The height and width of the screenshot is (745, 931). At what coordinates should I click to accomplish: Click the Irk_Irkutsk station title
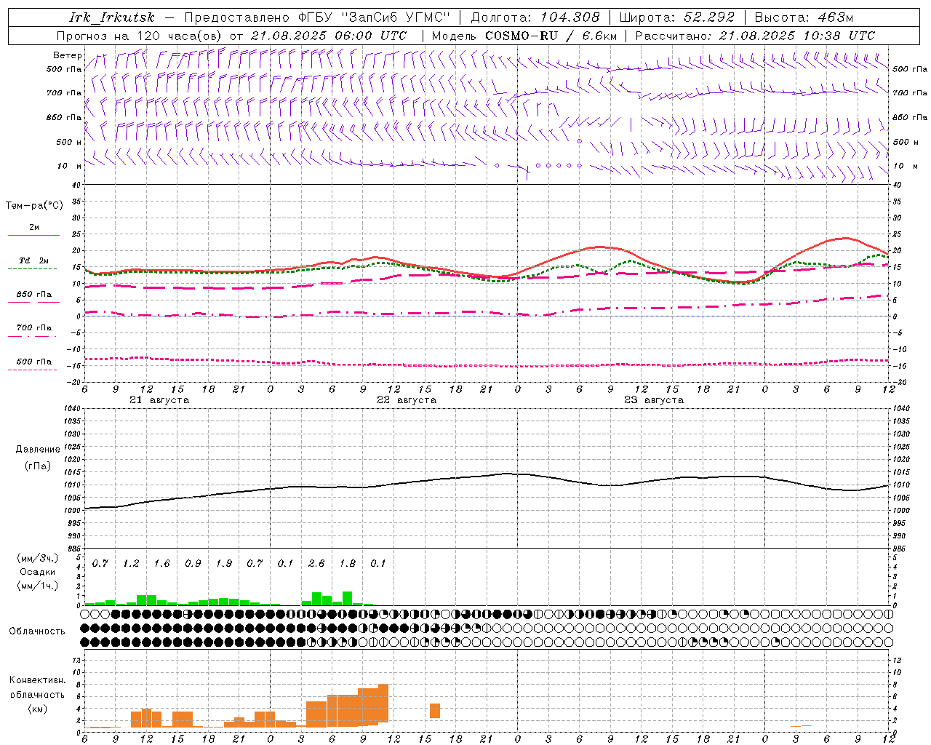[111, 17]
